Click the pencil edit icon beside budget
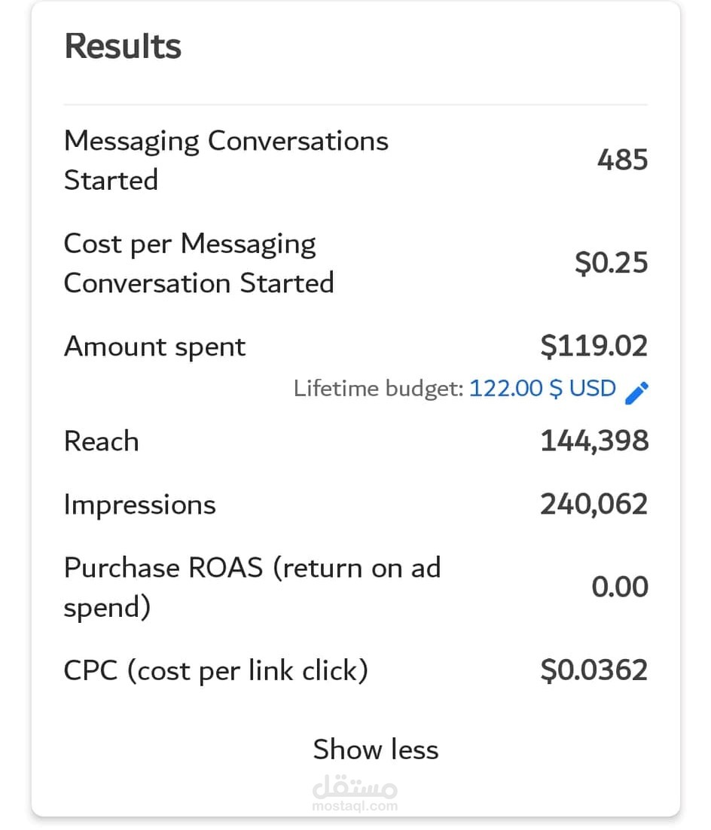The width and height of the screenshot is (711, 830). click(636, 392)
